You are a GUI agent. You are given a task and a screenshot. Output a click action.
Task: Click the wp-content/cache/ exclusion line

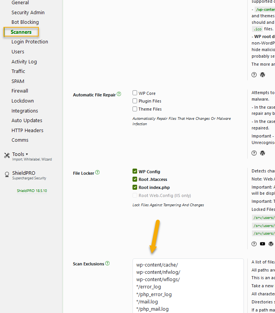pyautogui.click(x=157, y=265)
